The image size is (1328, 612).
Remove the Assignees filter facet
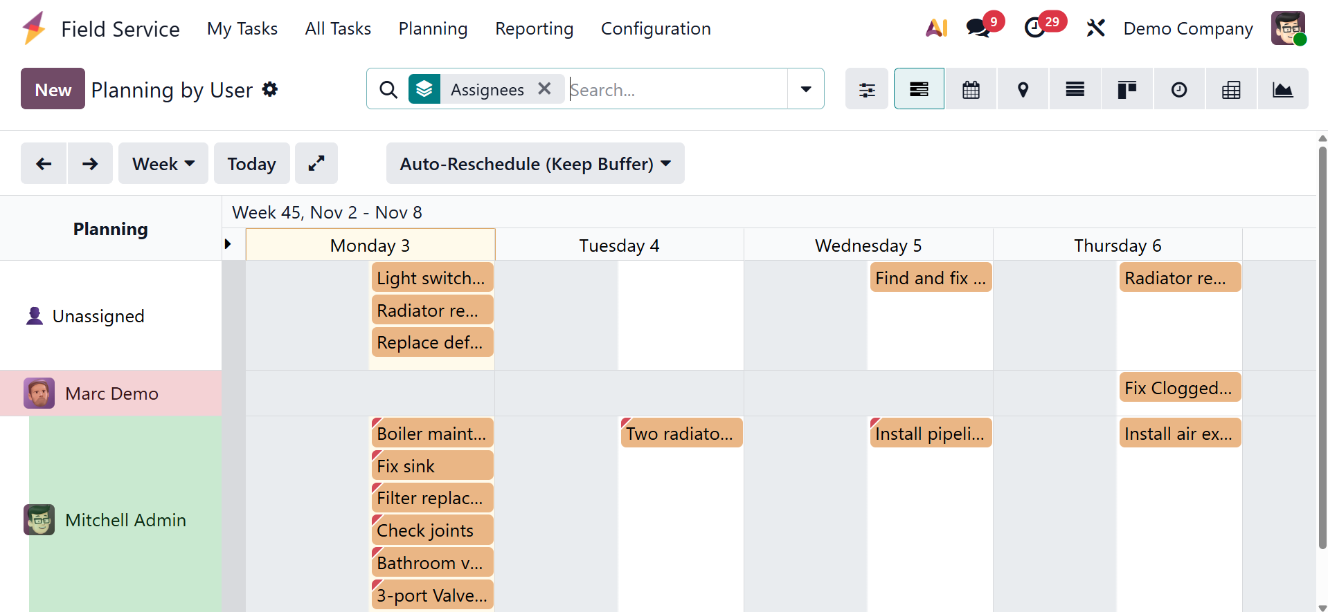pos(544,89)
